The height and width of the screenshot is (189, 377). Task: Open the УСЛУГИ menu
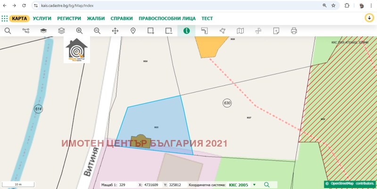42,18
